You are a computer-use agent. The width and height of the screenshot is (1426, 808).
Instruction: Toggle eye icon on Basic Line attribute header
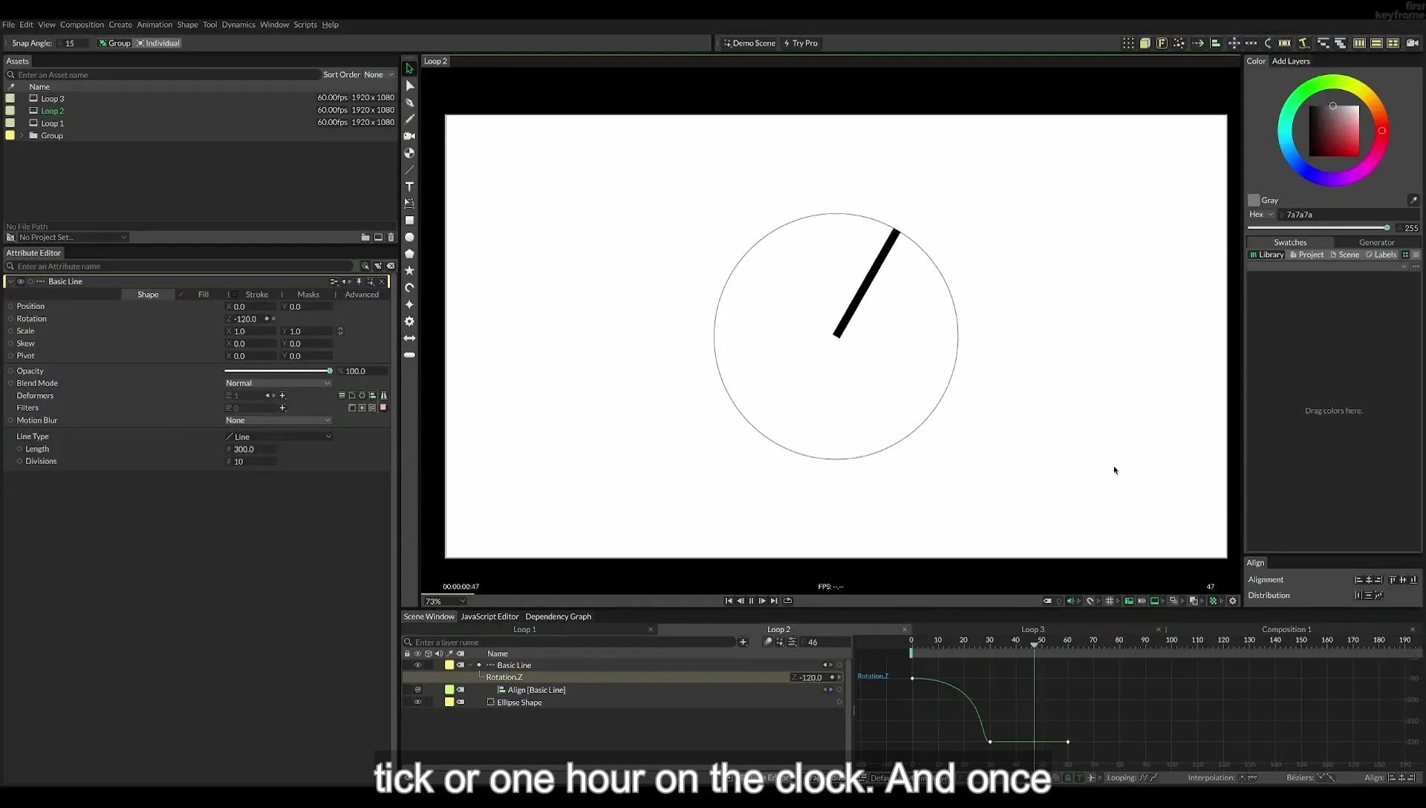coord(21,281)
